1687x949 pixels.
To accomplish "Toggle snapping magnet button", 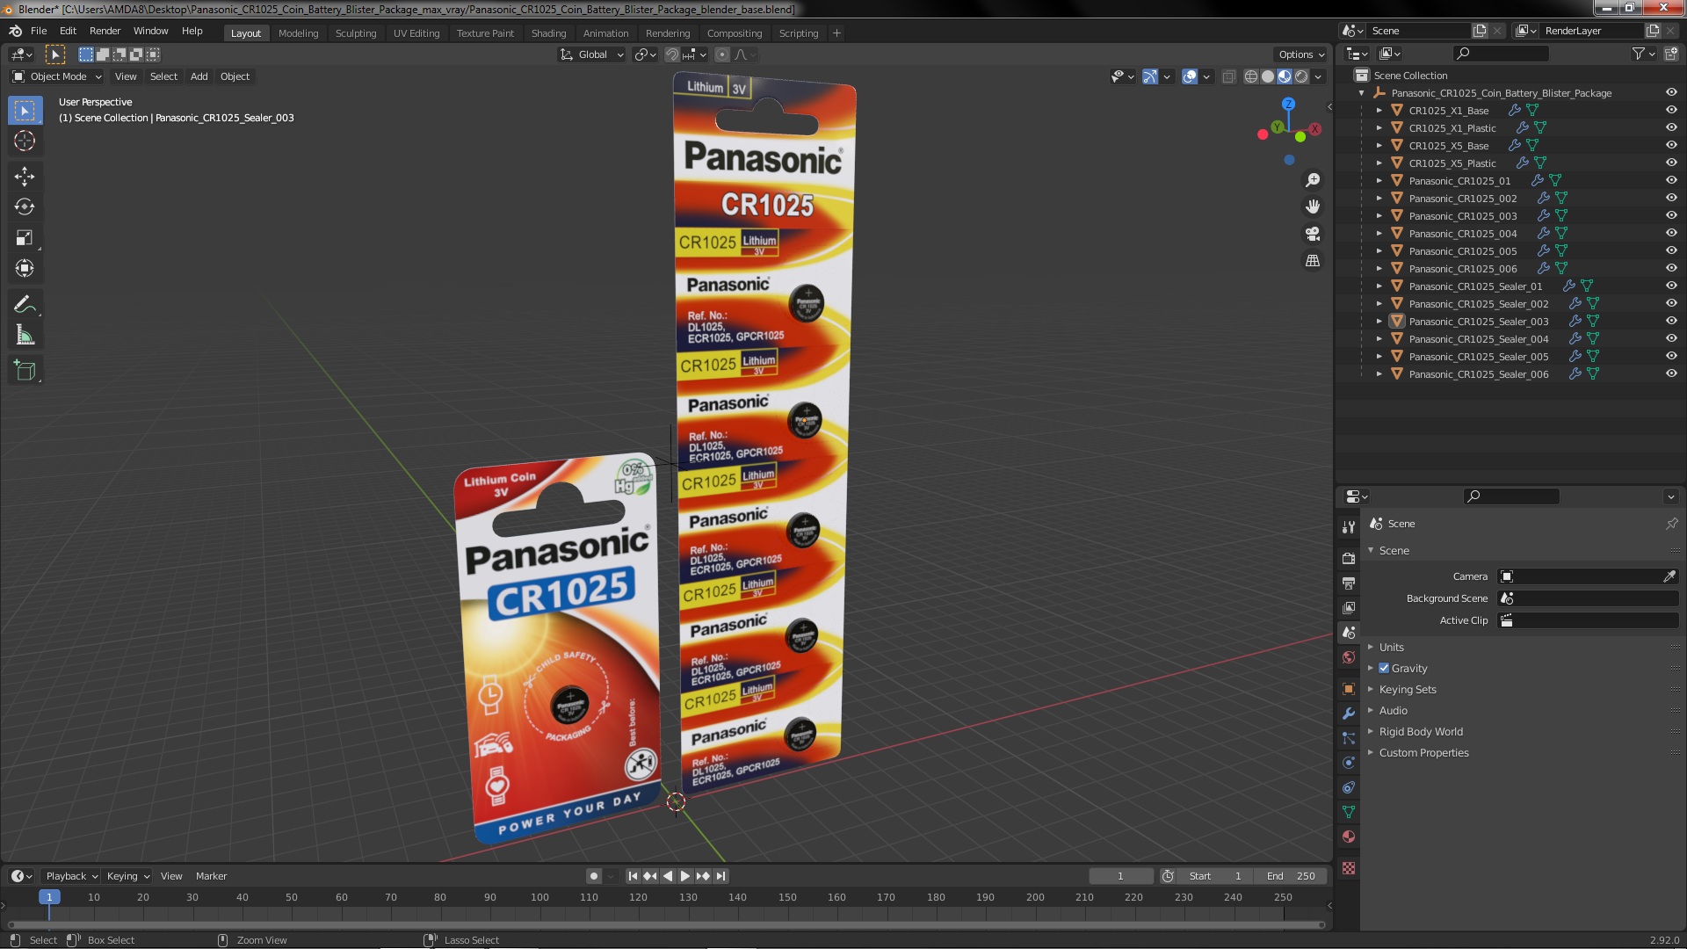I will pyautogui.click(x=672, y=54).
